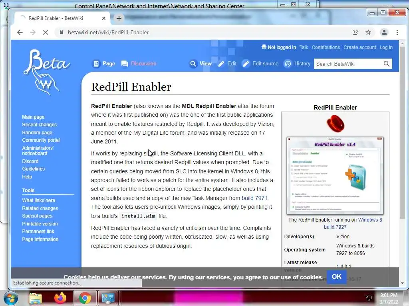Click the browser forward arrow
This screenshot has height=306, width=409.
pos(33,32)
